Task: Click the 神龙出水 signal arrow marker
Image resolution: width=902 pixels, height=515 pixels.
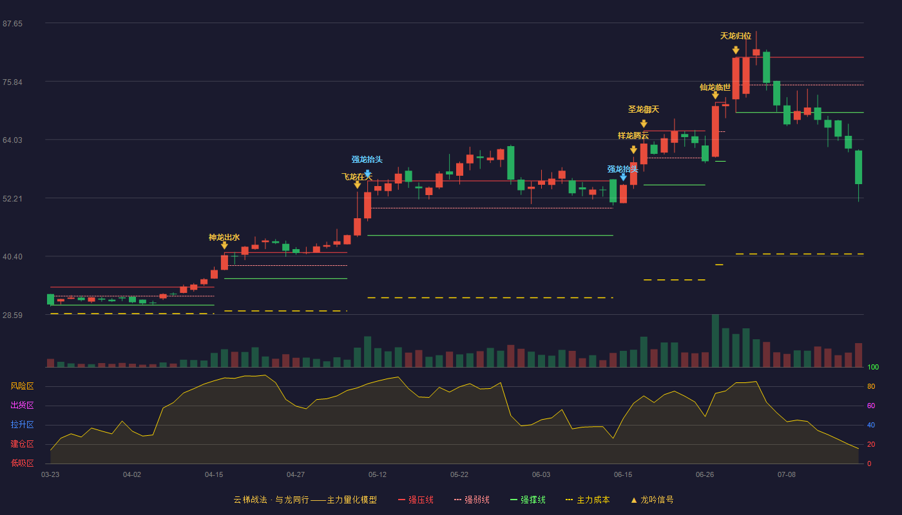Action: [224, 245]
